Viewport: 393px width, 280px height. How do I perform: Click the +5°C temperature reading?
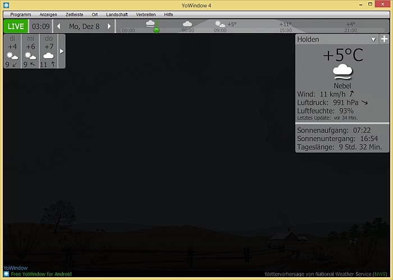343,55
